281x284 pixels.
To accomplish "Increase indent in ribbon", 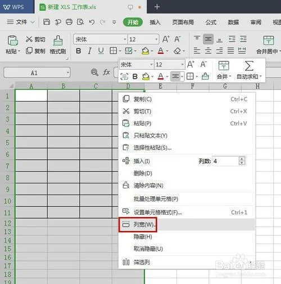I will click(x=243, y=39).
